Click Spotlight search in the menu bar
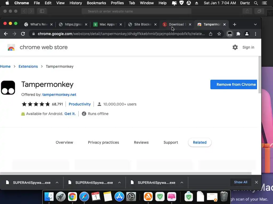The height and width of the screenshot is (204, 273). [x=256, y=3]
